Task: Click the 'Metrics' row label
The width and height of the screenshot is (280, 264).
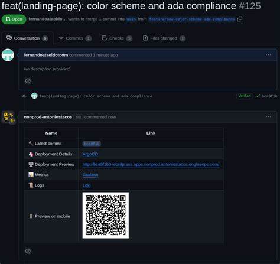Action: coord(41,175)
